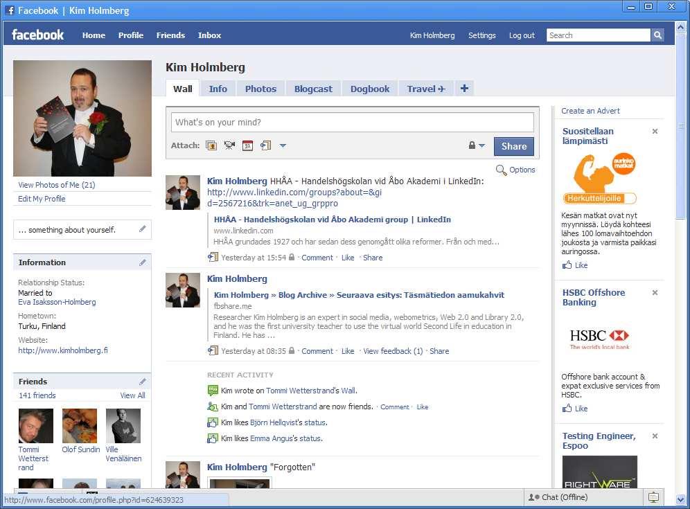690x509 pixels.
Task: Click link post icon beside Yesterday 08:35
Action: (x=213, y=350)
